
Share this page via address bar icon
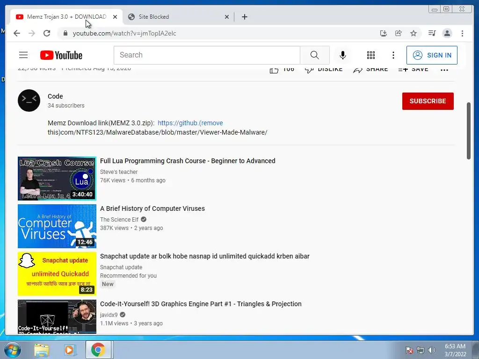399,33
